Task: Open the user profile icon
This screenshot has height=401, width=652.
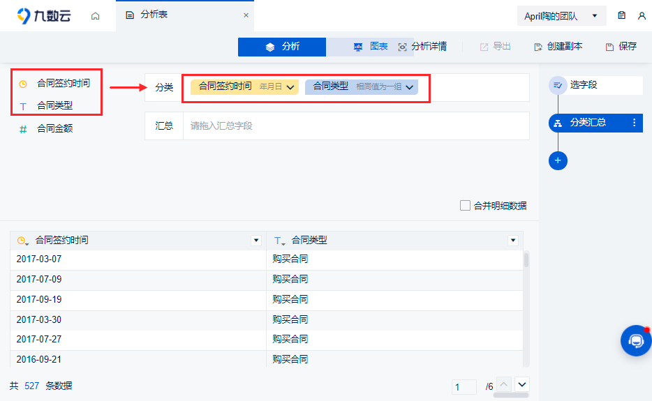Action: (642, 16)
